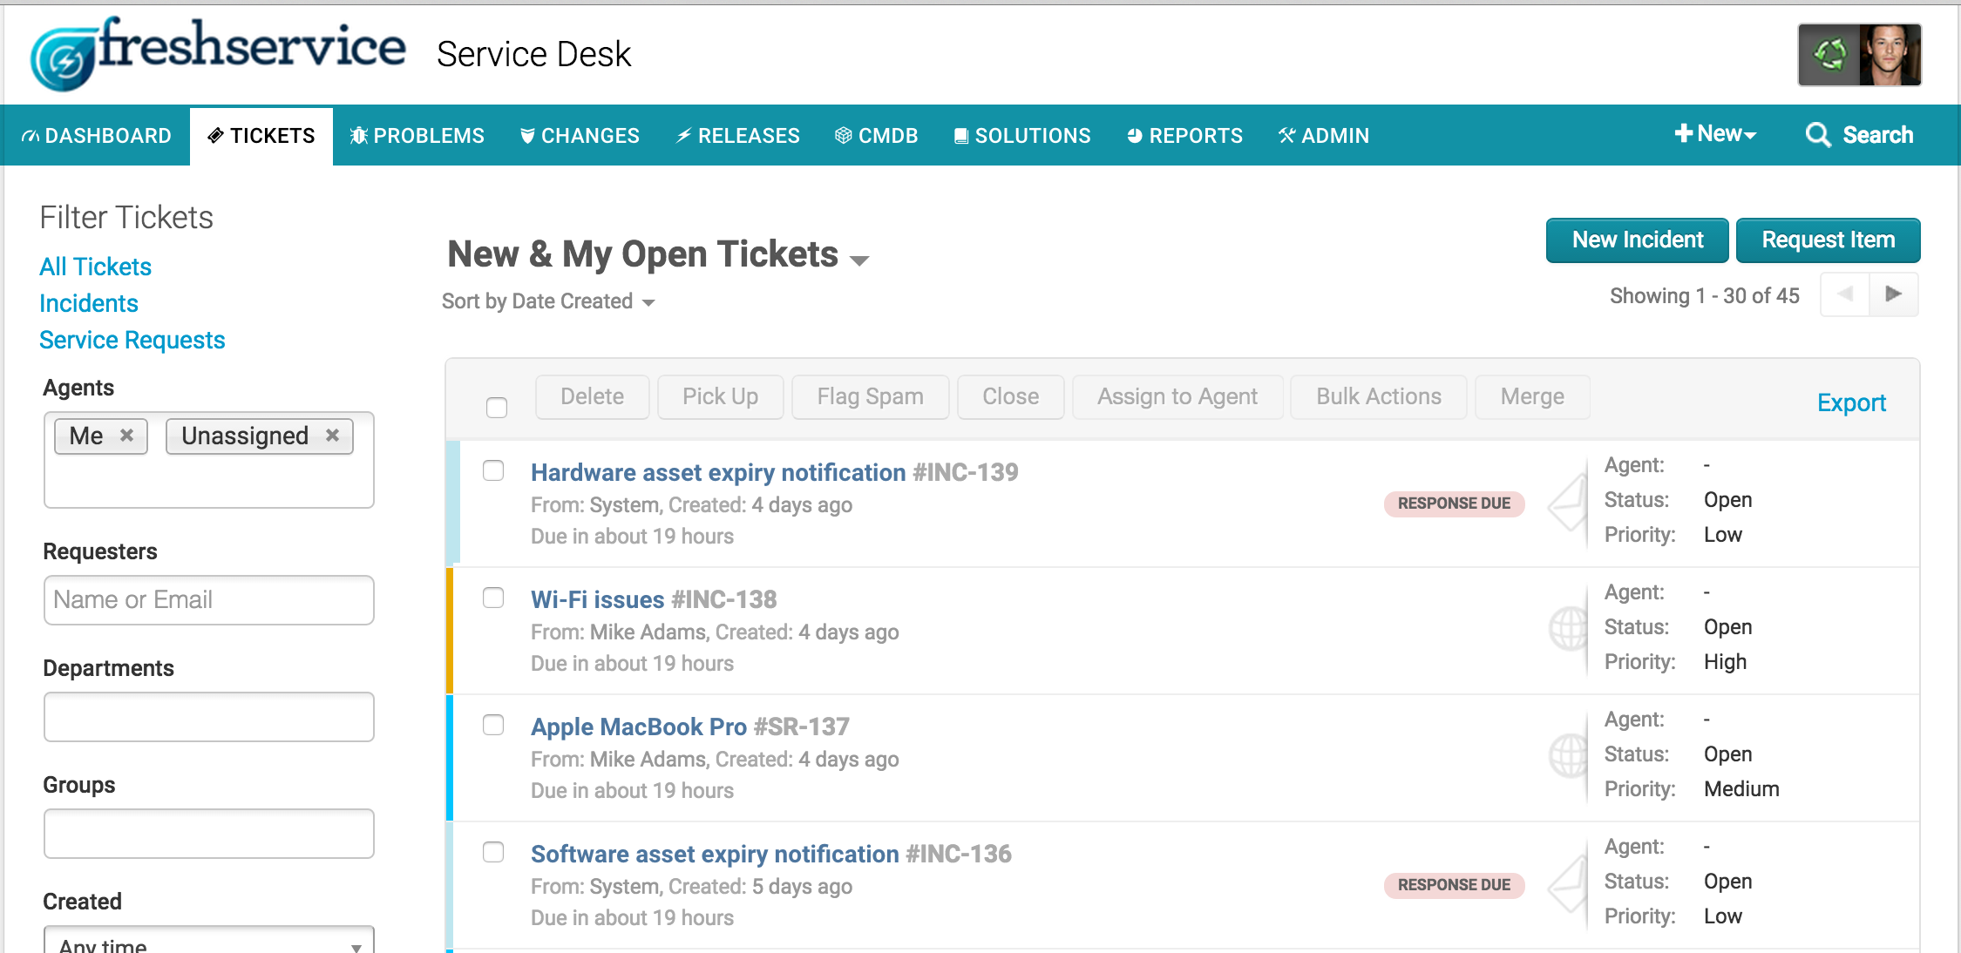This screenshot has height=953, width=1961.
Task: Open the Changes tab
Action: click(580, 136)
